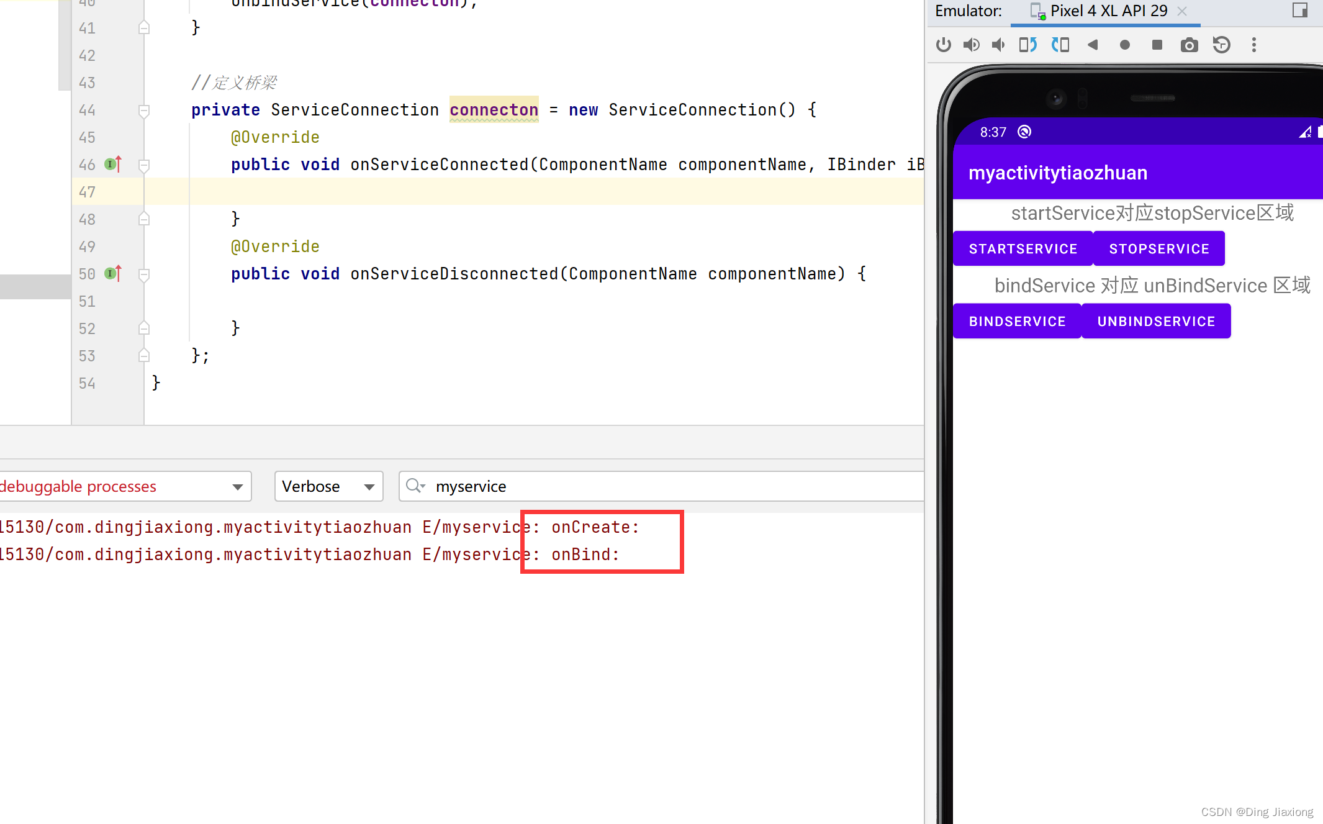Click the fold end marker at line 53

point(144,355)
